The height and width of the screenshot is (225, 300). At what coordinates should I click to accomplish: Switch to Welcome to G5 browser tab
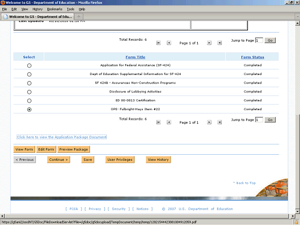click(x=37, y=17)
